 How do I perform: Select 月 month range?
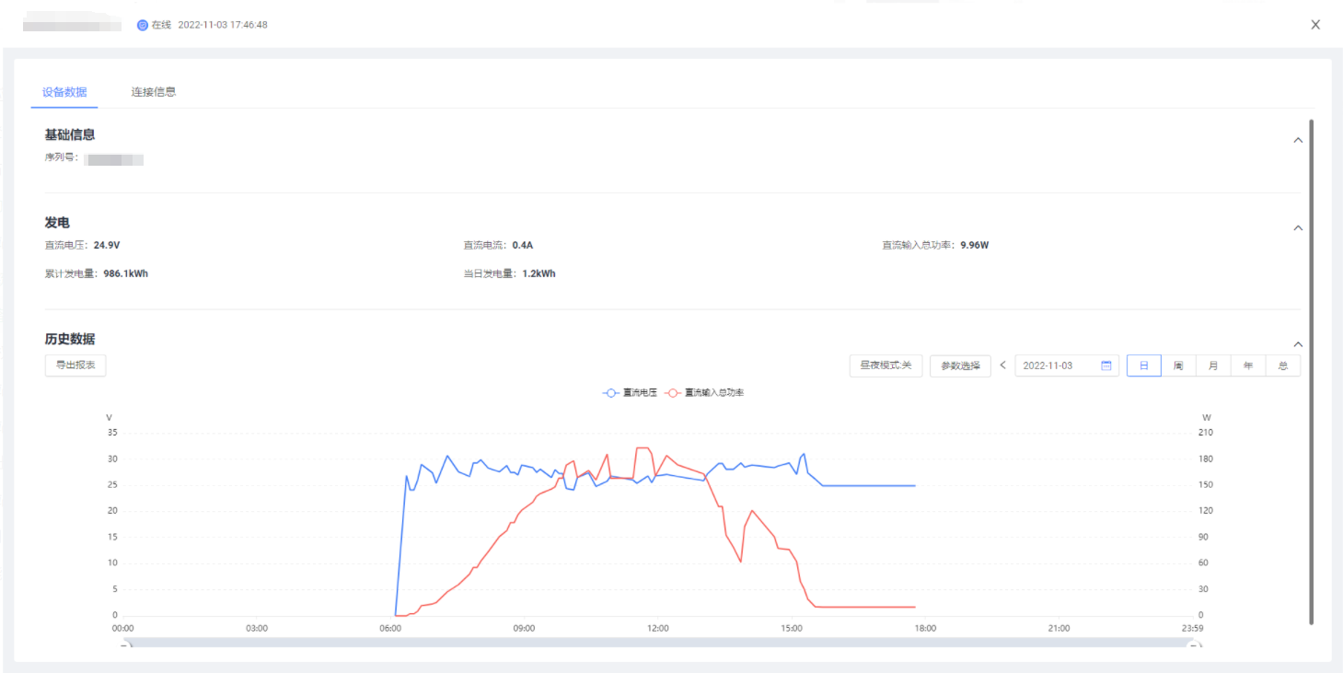pos(1213,366)
